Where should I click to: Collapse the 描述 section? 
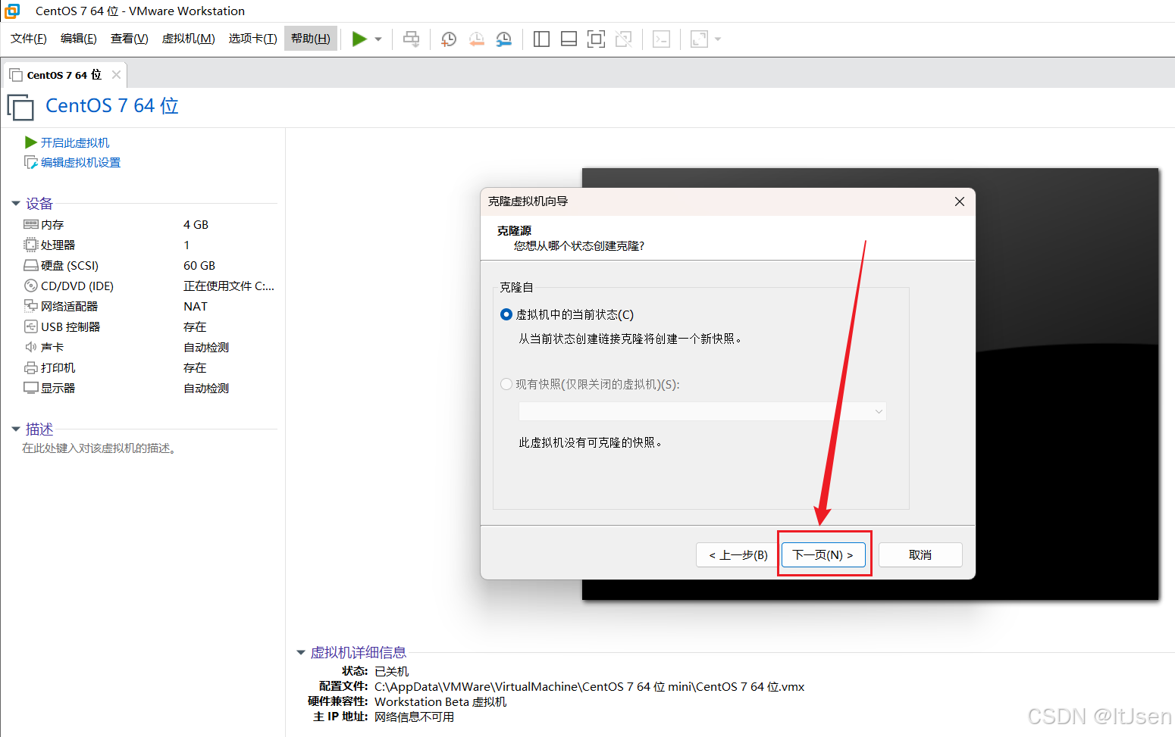16,429
